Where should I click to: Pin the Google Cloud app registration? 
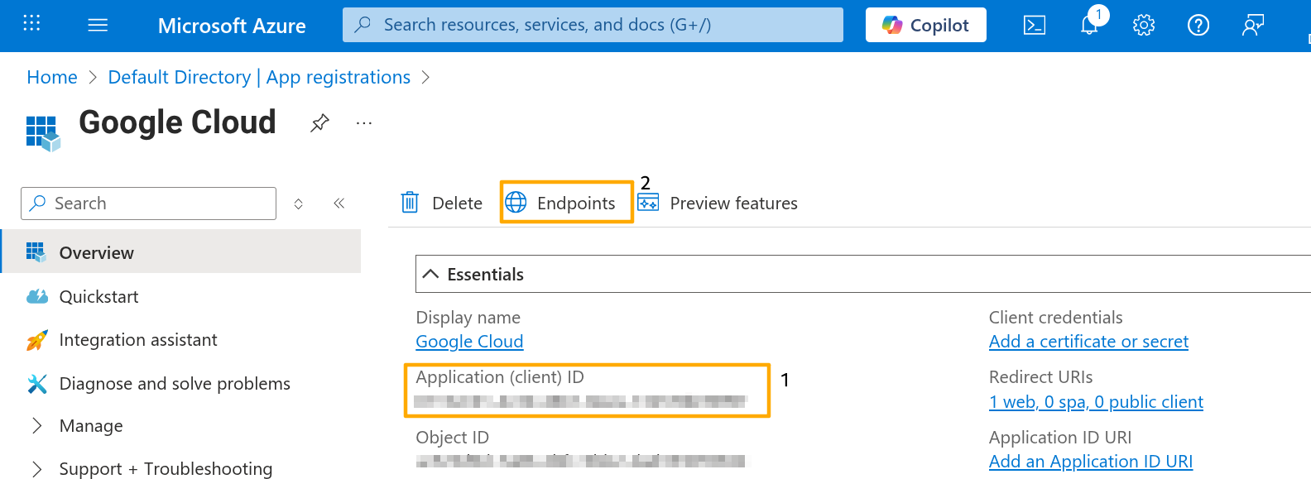[x=319, y=123]
